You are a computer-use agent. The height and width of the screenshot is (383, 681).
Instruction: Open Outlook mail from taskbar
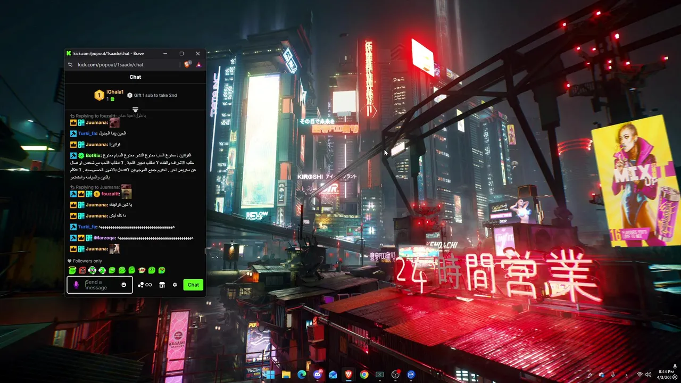click(333, 374)
